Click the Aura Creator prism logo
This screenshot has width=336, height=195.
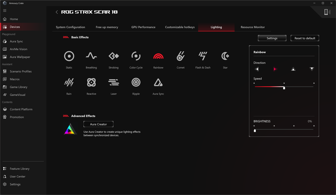point(70,129)
